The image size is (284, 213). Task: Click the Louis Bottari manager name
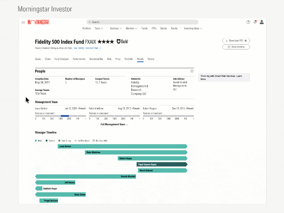[x=41, y=108]
